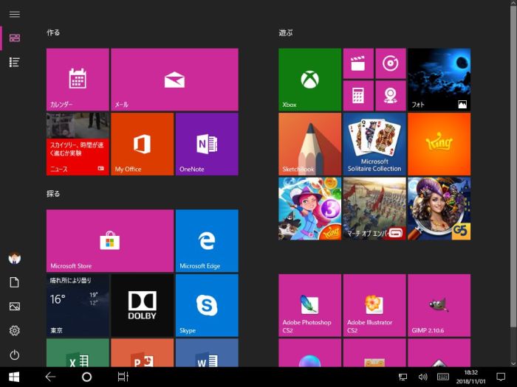
Task: Open the ニュース live tile thumbnail
Action: click(78, 144)
